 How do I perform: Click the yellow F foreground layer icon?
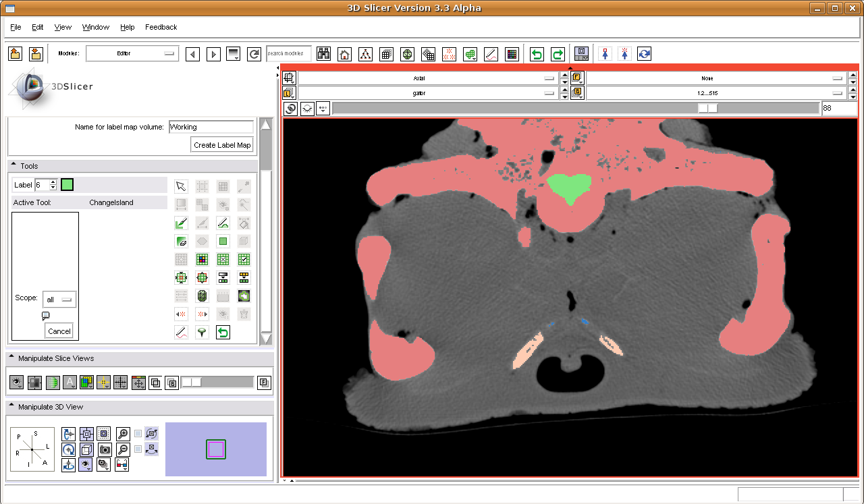coord(577,78)
